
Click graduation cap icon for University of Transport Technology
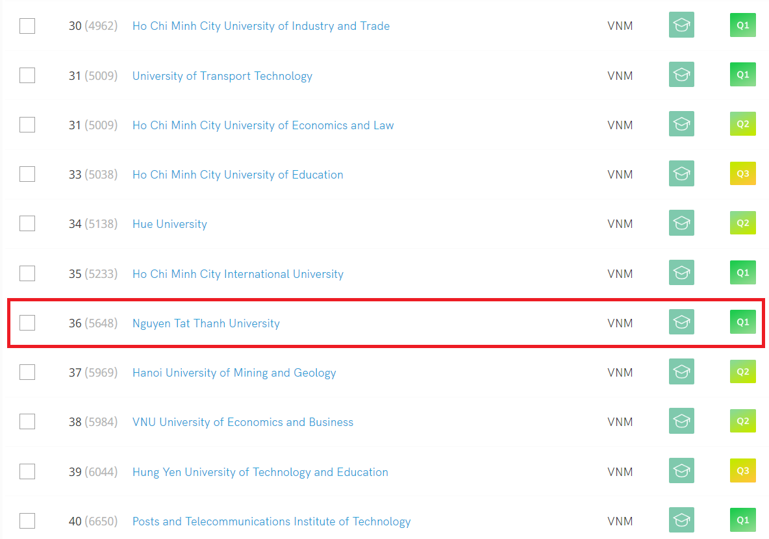coord(681,75)
